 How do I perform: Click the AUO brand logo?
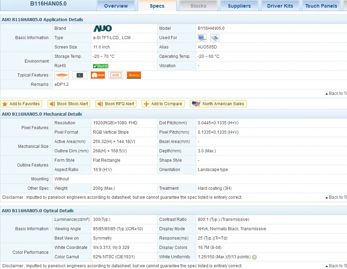pos(102,28)
